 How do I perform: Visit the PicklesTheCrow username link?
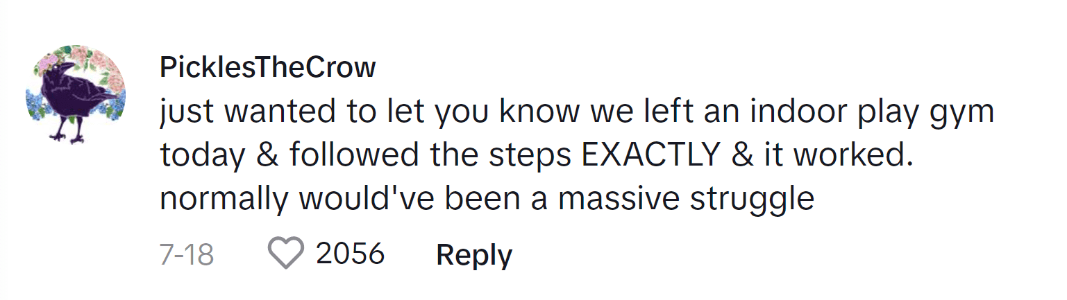tap(267, 67)
